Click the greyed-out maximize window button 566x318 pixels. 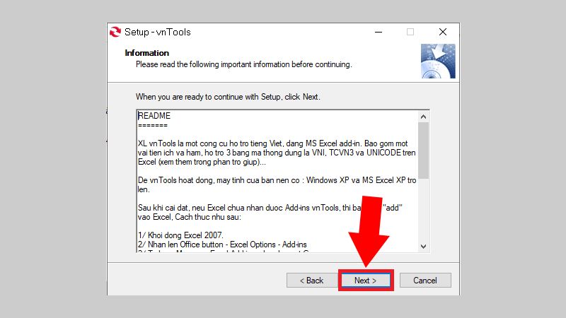[410, 32]
